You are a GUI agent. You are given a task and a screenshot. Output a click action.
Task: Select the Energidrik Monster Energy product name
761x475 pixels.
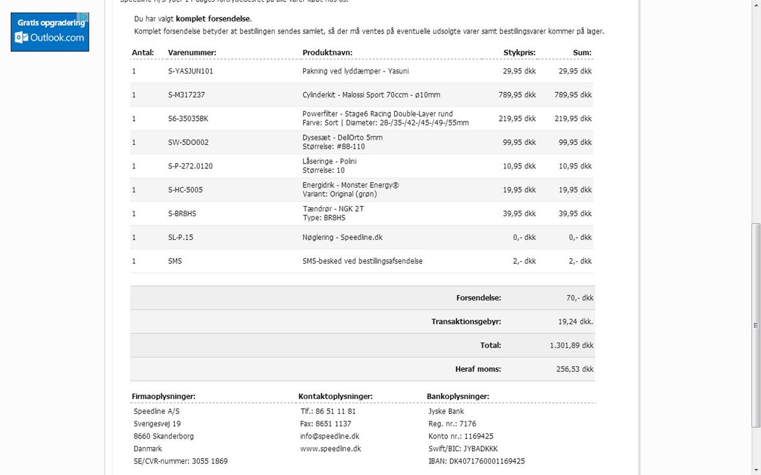point(351,185)
